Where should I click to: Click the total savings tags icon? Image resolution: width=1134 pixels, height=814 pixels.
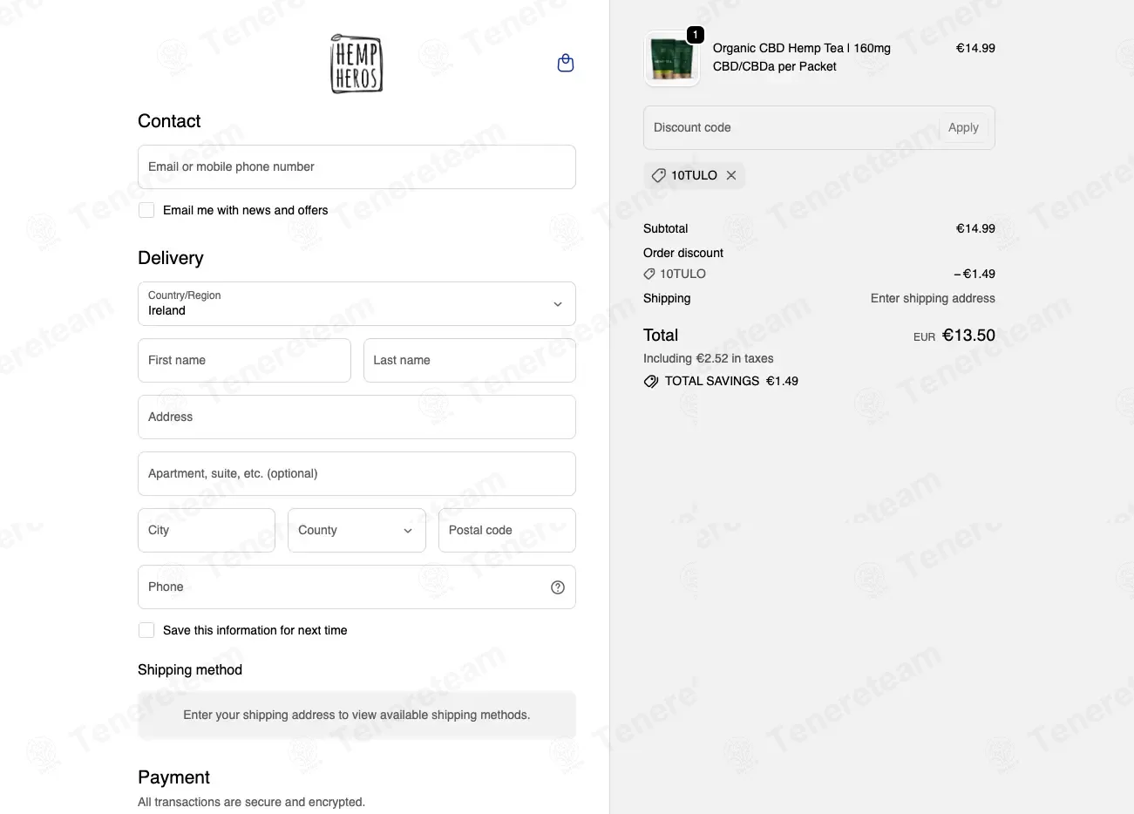[651, 381]
